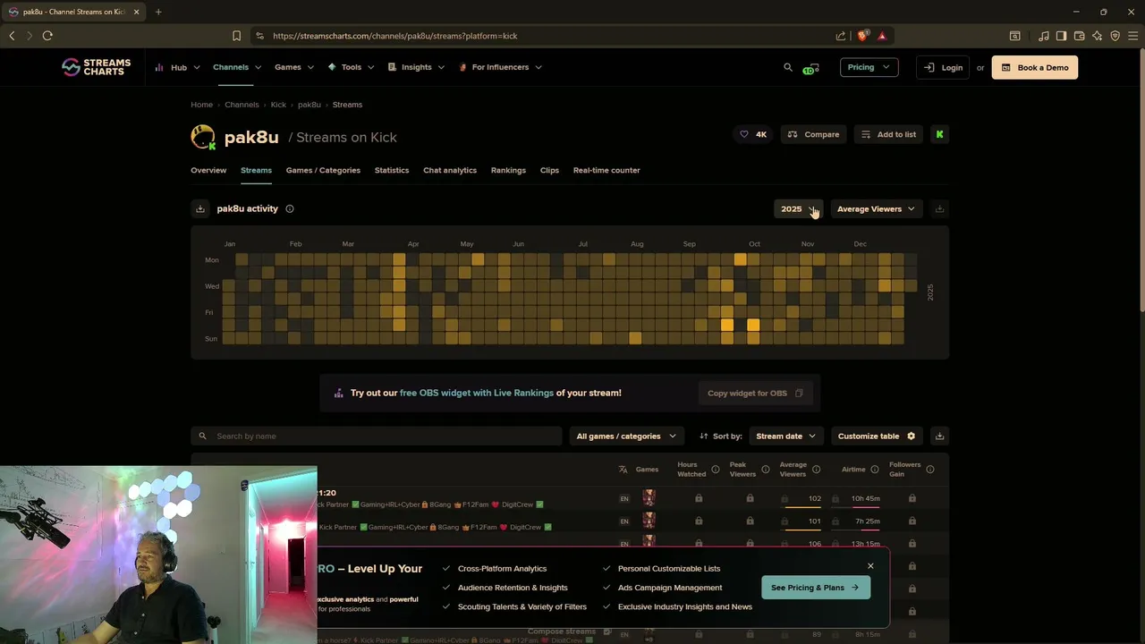Click the Followers Gain info icon
The height and width of the screenshot is (644, 1145).
click(x=930, y=470)
